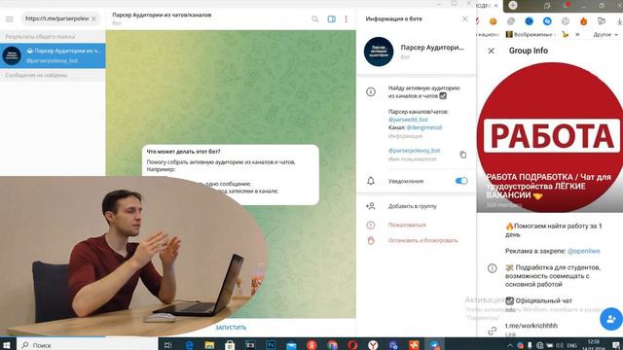Viewport: 623px width, 350px height.
Task: Expand the bookmarks overflow chevron
Action: [x=577, y=35]
